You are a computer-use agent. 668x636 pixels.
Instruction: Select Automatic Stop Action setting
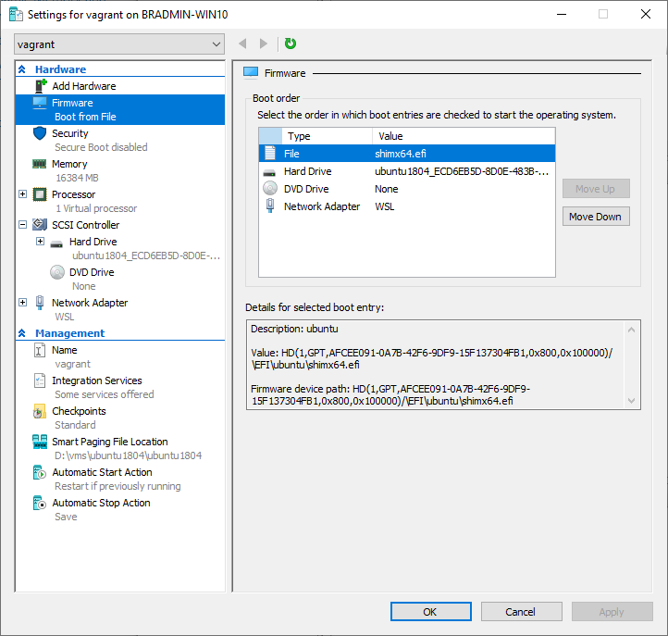101,503
